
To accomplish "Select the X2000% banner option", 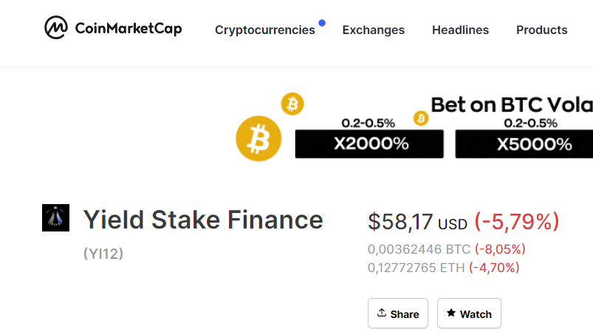I will pyautogui.click(x=369, y=143).
